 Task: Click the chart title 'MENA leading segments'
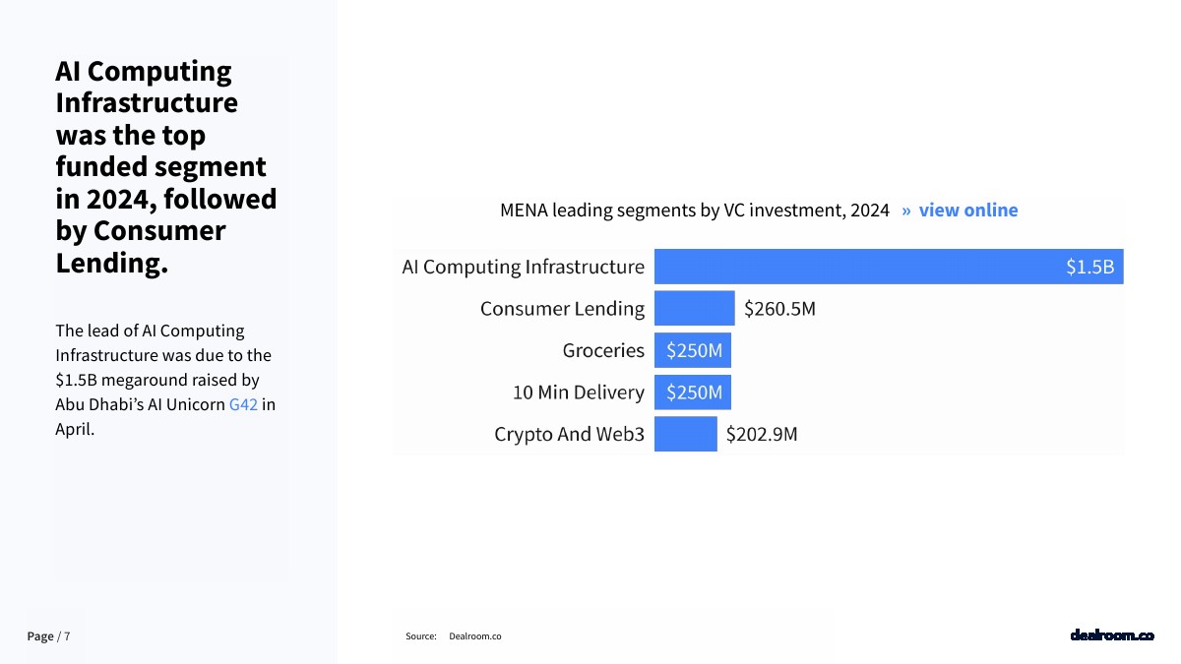click(x=695, y=210)
